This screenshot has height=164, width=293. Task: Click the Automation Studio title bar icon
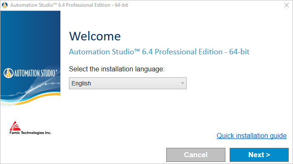point(5,5)
